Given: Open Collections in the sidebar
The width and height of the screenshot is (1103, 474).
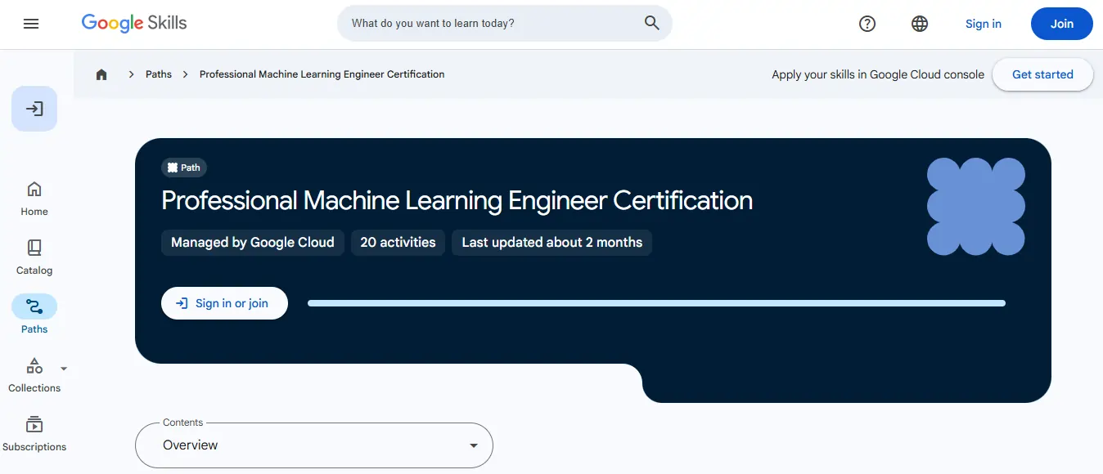Looking at the screenshot, I should 34,375.
